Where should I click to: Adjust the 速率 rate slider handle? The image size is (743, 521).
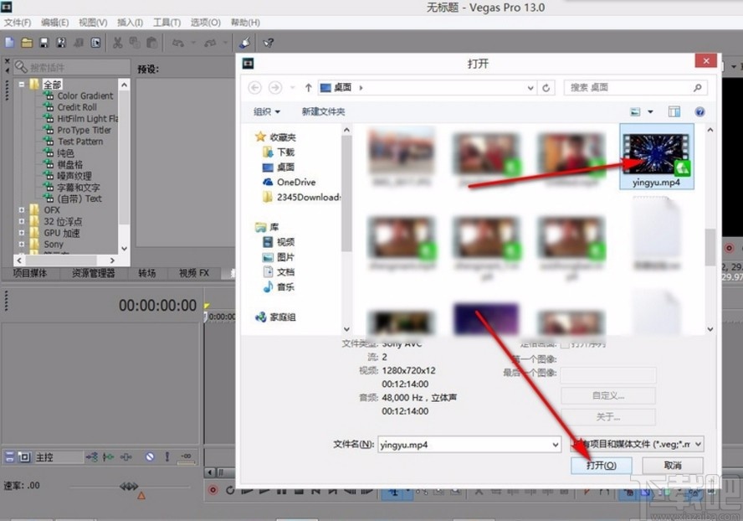(x=128, y=486)
